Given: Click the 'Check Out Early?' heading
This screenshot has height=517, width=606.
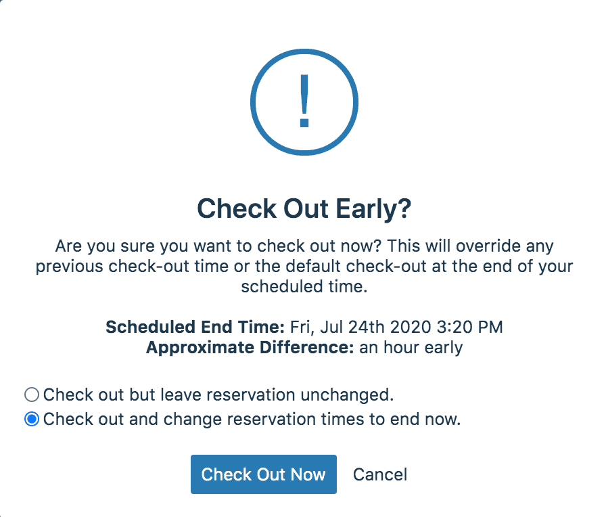Looking at the screenshot, I should click(304, 208).
